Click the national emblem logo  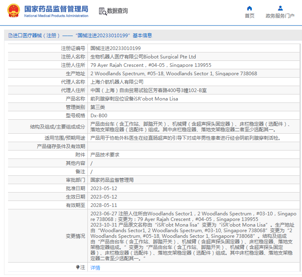coord(14,10)
